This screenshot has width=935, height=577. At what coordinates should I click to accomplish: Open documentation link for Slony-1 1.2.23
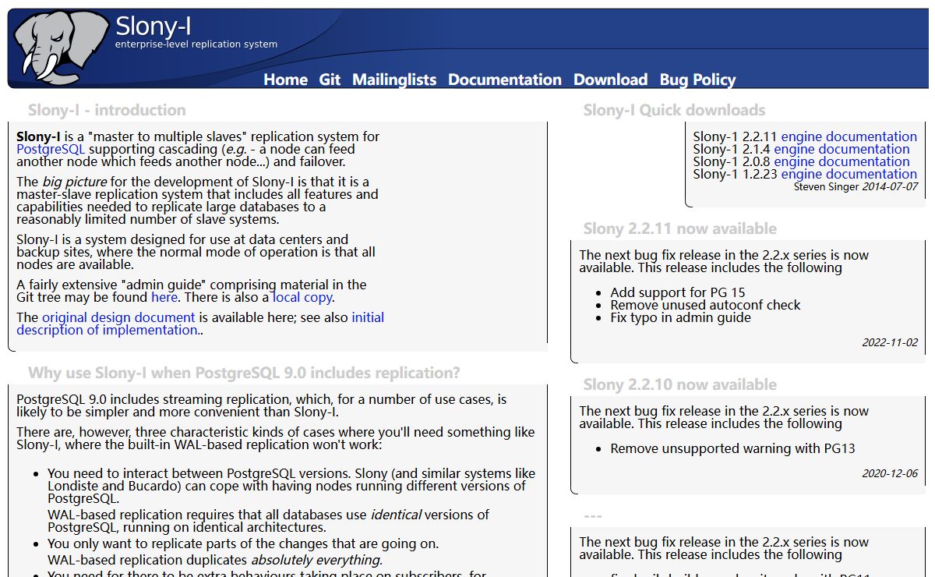coord(872,174)
